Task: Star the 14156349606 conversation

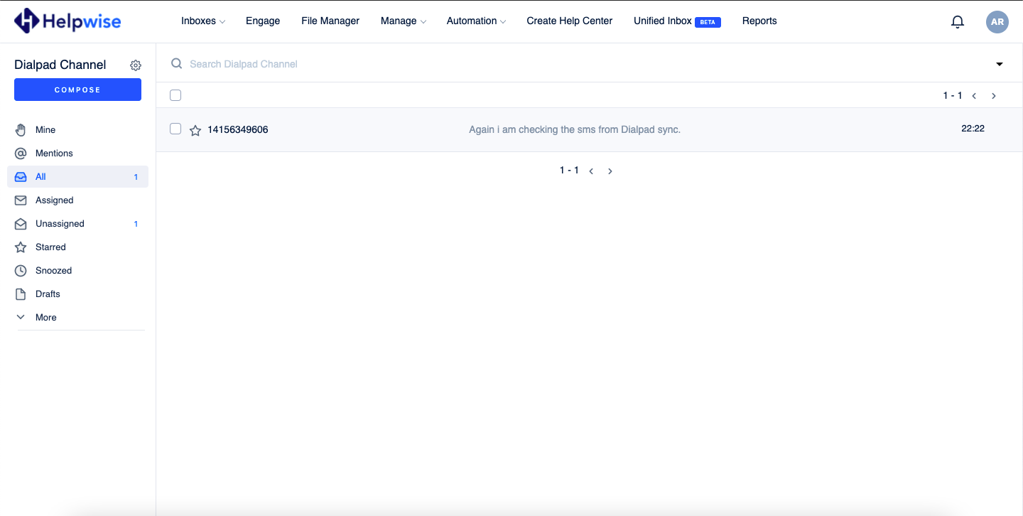Action: 195,130
